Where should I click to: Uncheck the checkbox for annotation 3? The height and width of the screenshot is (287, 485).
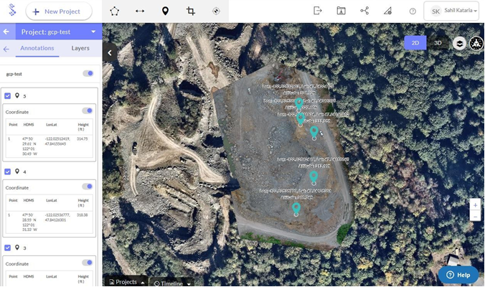[7, 248]
